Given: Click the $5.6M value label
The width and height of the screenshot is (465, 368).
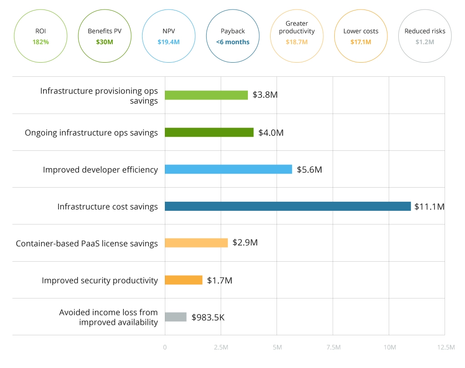Looking at the screenshot, I should (x=309, y=169).
